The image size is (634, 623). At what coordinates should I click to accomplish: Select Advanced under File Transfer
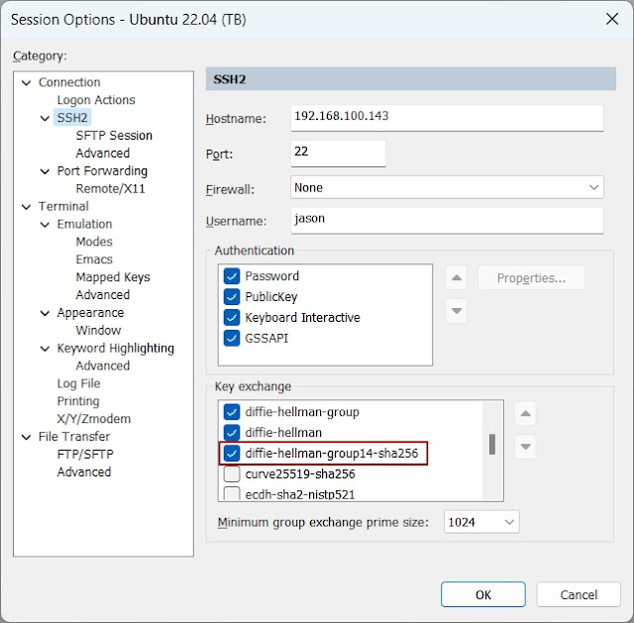pyautogui.click(x=84, y=472)
